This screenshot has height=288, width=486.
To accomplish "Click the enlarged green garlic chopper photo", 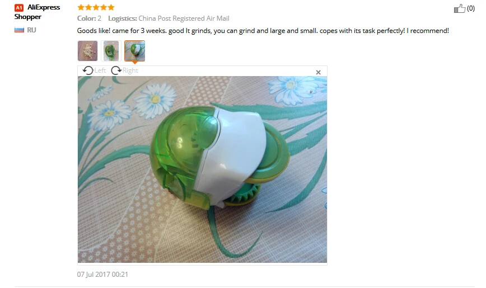I will tap(202, 169).
